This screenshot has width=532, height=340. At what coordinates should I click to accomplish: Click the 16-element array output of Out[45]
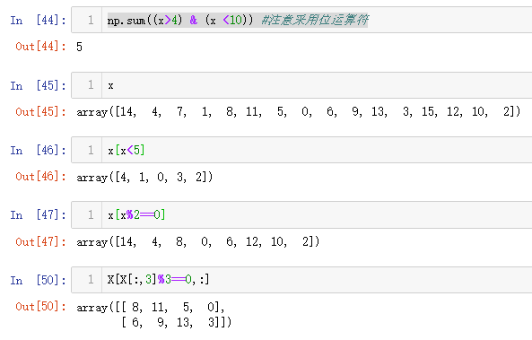click(299, 111)
